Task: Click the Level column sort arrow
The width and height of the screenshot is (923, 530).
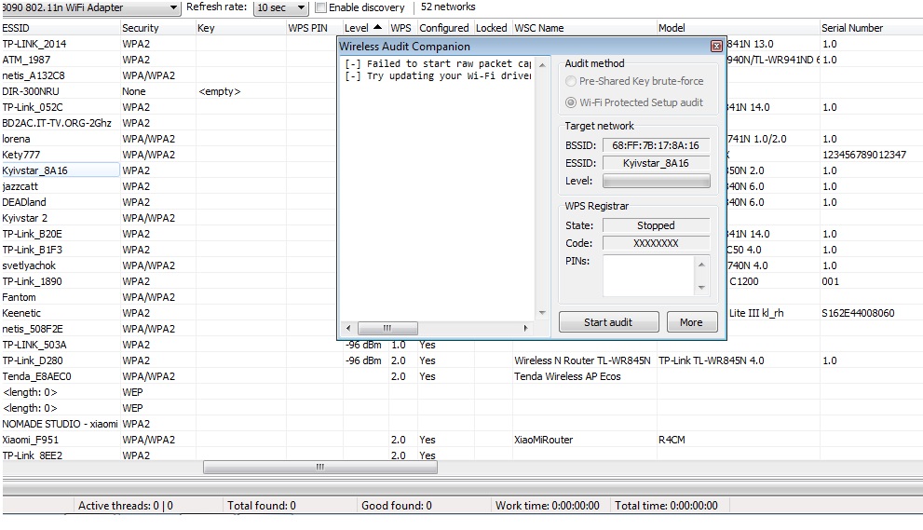Action: click(377, 28)
